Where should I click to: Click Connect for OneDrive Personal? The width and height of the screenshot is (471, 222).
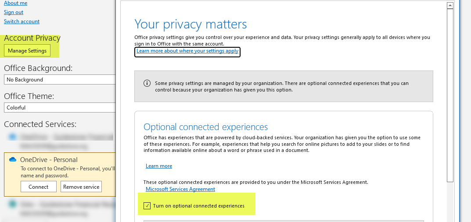pos(39,187)
